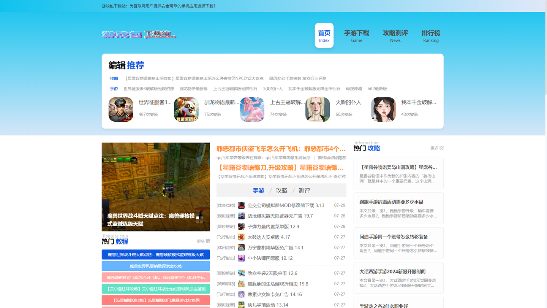The width and height of the screenshot is (547, 308).
Task: Click icon beside 万宁象棋精华版免广告
Action: (241, 248)
